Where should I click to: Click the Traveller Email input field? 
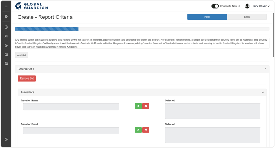coord(71,130)
